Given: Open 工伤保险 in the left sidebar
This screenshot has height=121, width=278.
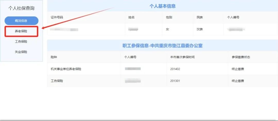Looking at the screenshot, I should [21, 42].
